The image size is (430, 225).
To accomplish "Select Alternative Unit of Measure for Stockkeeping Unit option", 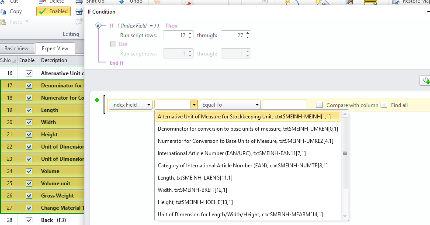I will point(248,117).
